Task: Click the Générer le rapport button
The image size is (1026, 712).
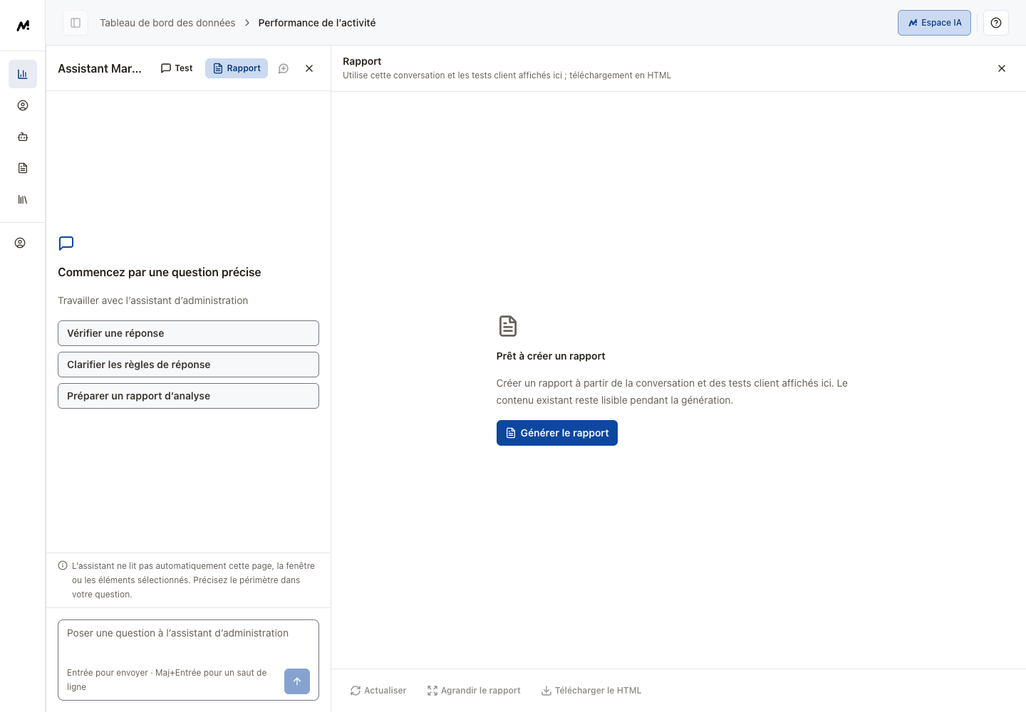Action: coord(557,433)
